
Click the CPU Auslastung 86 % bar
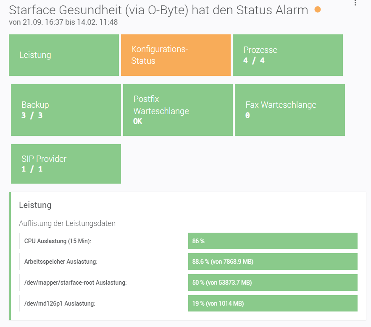tap(273, 241)
